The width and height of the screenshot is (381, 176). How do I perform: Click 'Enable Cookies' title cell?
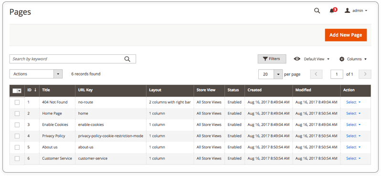pyautogui.click(x=55, y=124)
